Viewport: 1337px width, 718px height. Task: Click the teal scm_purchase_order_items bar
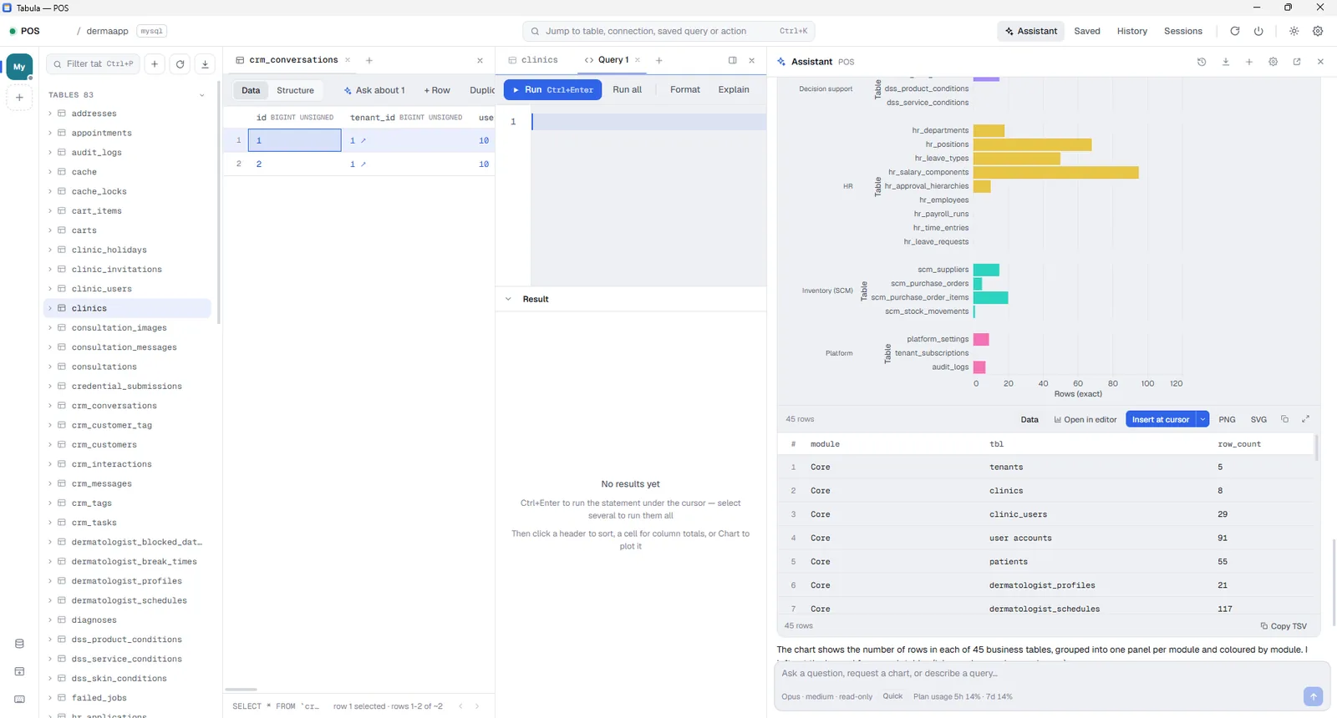pos(990,297)
